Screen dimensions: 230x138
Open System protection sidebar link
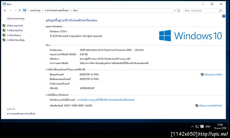(14, 35)
